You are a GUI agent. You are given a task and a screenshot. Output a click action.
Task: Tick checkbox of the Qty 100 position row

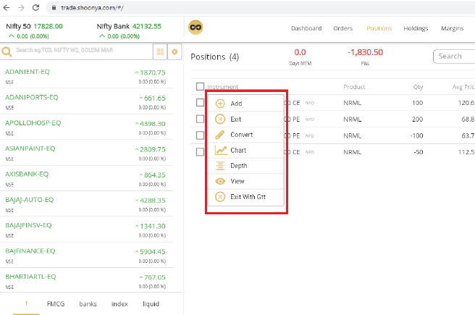tap(200, 103)
